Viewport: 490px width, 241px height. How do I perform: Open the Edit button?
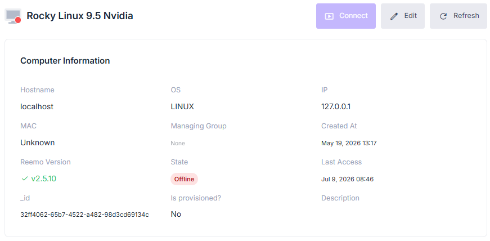tap(402, 16)
